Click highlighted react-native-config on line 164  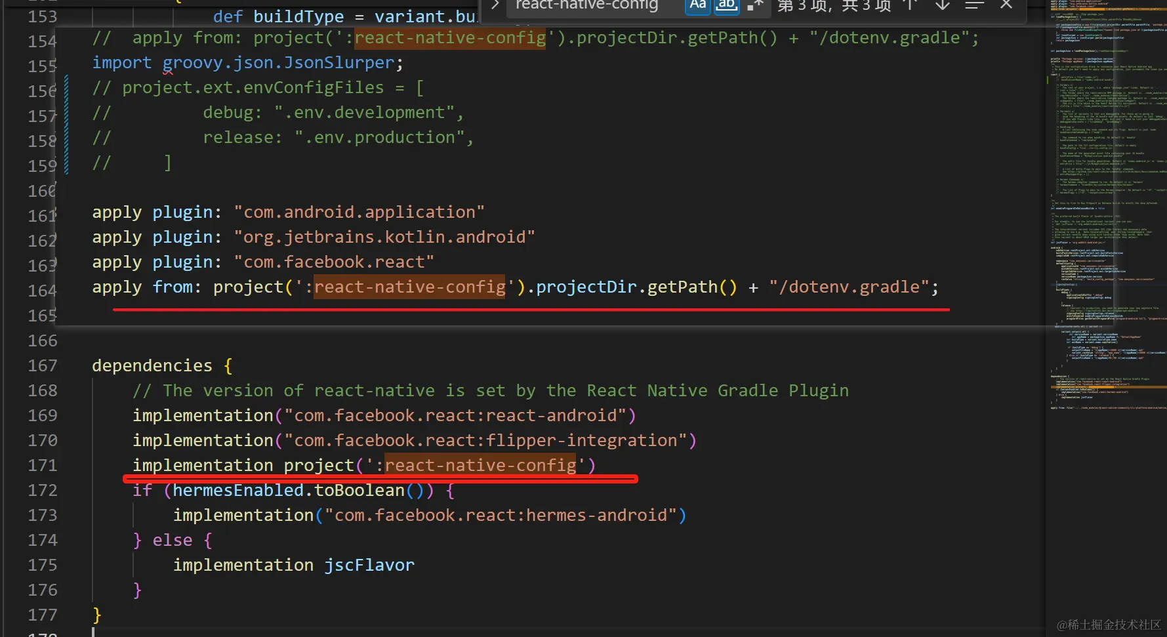(409, 287)
